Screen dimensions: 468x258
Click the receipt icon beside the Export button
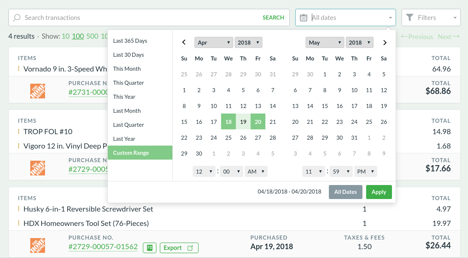(x=149, y=248)
